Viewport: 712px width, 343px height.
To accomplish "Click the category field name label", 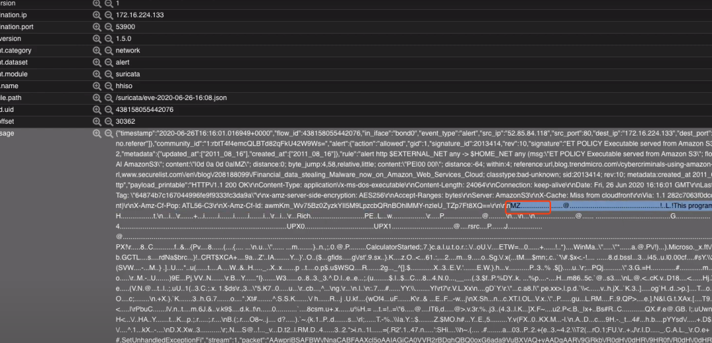I will click(x=16, y=50).
